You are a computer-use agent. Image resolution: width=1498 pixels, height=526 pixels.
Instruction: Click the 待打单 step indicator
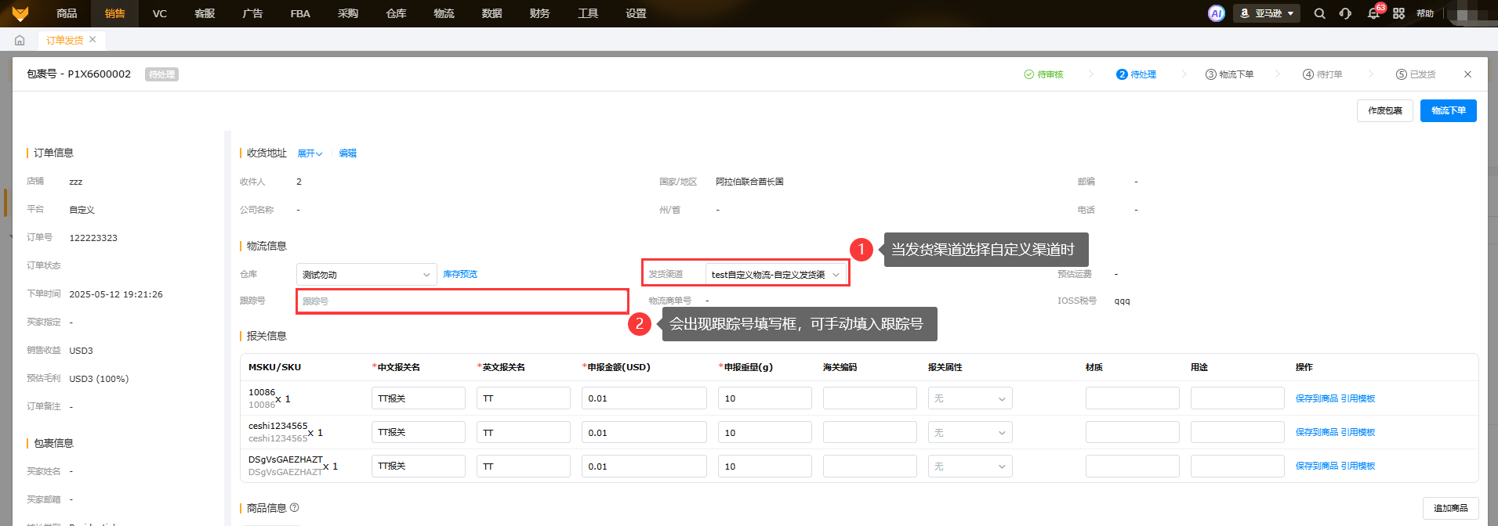click(1322, 74)
